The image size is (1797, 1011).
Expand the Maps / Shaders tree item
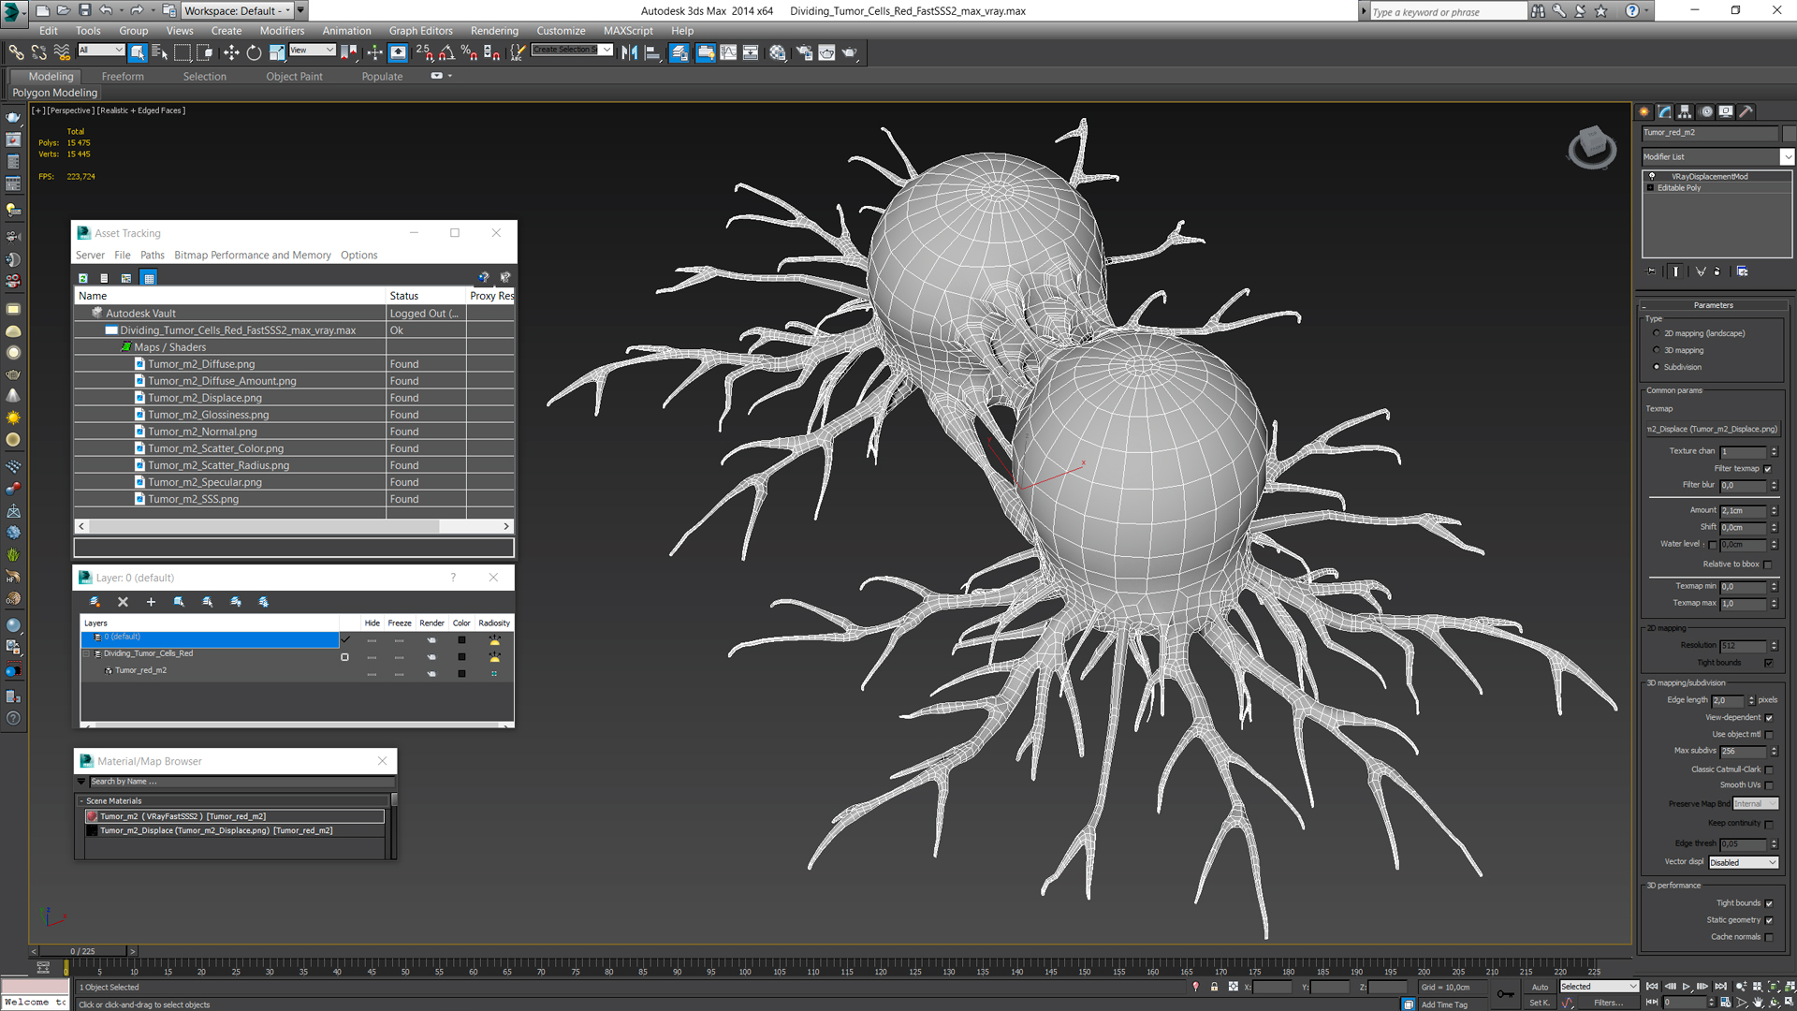127,347
